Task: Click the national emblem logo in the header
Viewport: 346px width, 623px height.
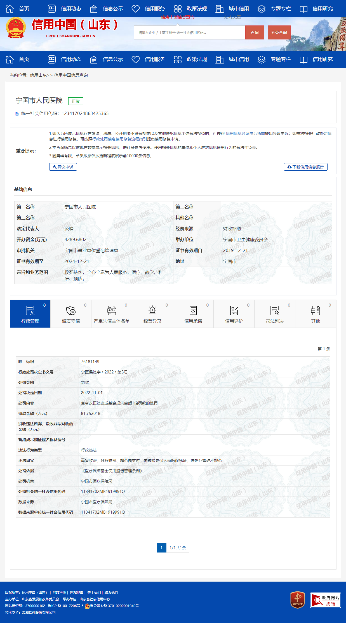Action: [x=16, y=28]
